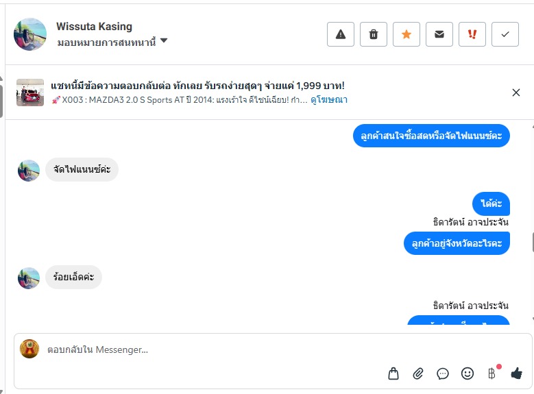Delete conversation with the trash icon

pyautogui.click(x=374, y=34)
